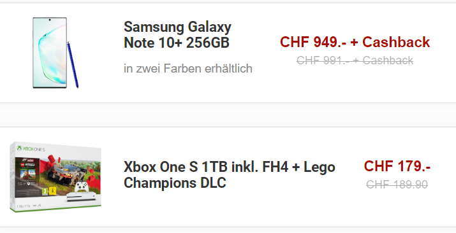This screenshot has height=233, width=456.
Task: Click the blue S Pen stylus picture
Action: click(73, 65)
